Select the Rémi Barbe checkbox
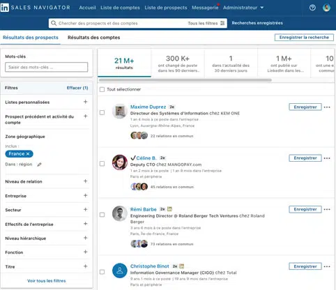 (x=102, y=215)
